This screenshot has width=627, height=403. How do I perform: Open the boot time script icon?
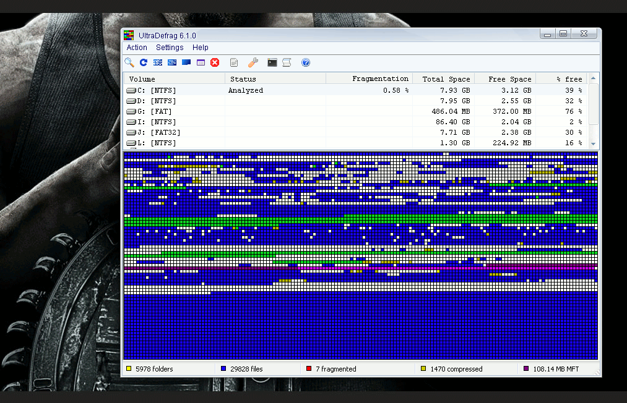287,62
